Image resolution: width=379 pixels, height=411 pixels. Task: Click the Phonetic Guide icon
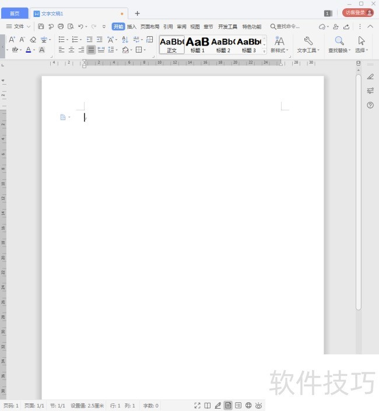tap(44, 40)
